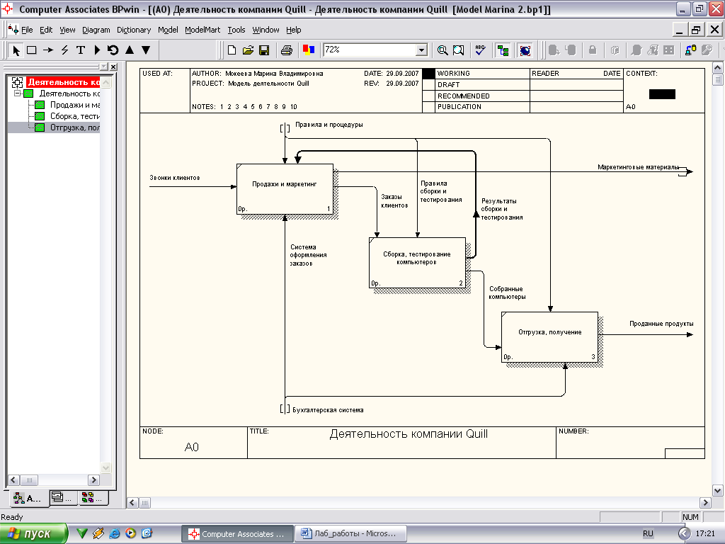Switch to the Activities explorer tab

[28, 498]
